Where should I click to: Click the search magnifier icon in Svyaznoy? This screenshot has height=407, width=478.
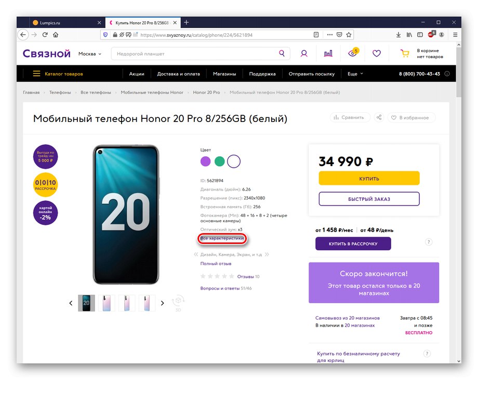click(x=282, y=53)
